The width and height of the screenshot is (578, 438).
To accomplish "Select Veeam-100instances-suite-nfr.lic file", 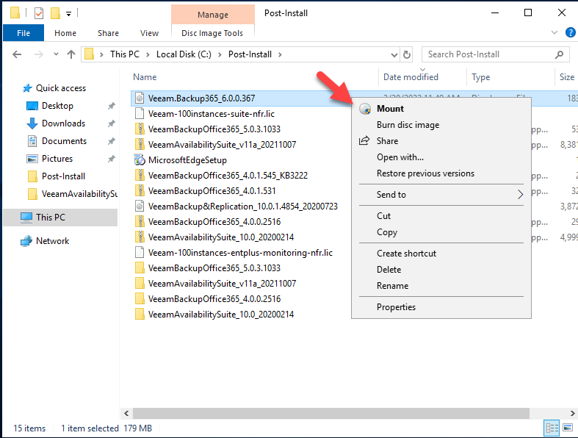I will [212, 114].
